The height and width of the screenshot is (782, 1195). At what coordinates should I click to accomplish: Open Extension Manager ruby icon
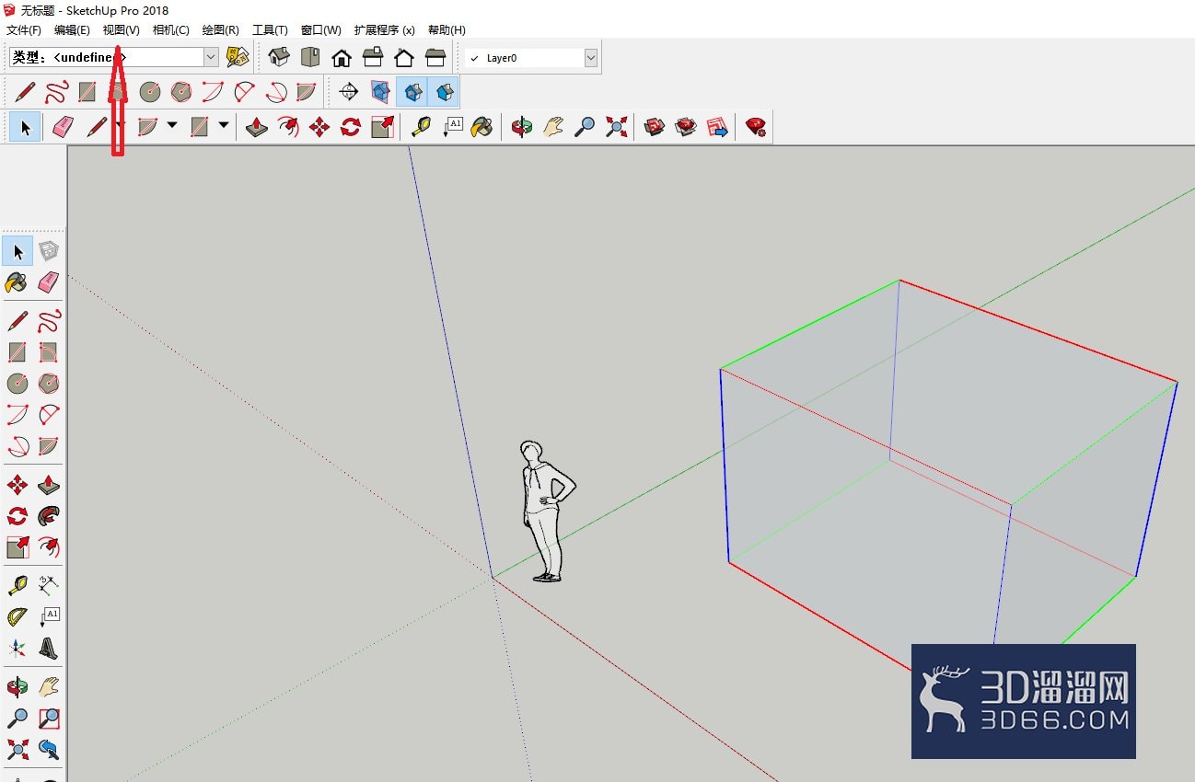[x=756, y=127]
